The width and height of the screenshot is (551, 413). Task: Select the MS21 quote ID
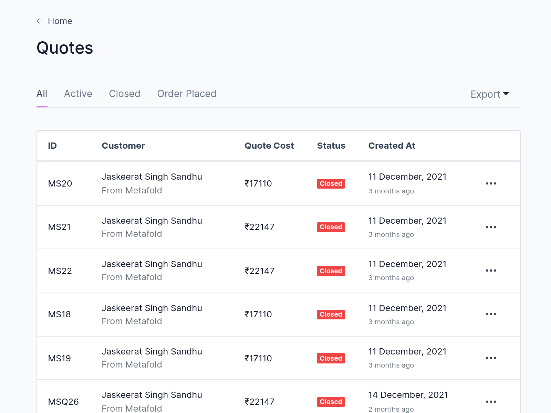tap(59, 227)
